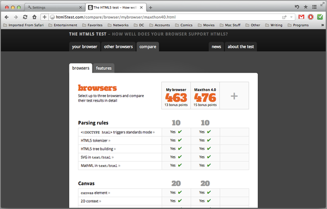
Task: Click the My browser 463 score box
Action: click(176, 96)
